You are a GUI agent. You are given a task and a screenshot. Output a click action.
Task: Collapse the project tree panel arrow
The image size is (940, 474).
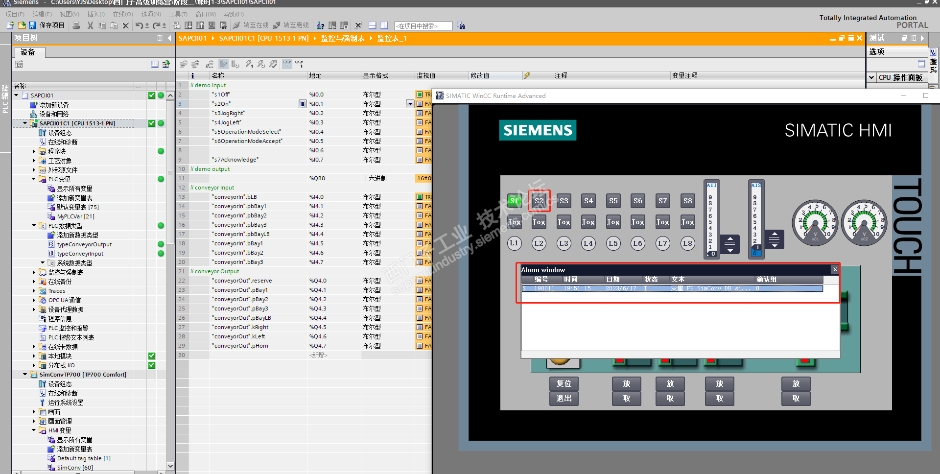pyautogui.click(x=169, y=38)
